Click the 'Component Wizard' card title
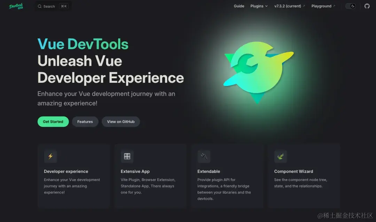This screenshot has height=222, width=376. pyautogui.click(x=293, y=172)
